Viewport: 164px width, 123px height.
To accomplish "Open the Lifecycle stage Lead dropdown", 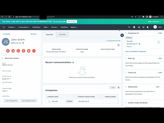I will click(x=5, y=91).
